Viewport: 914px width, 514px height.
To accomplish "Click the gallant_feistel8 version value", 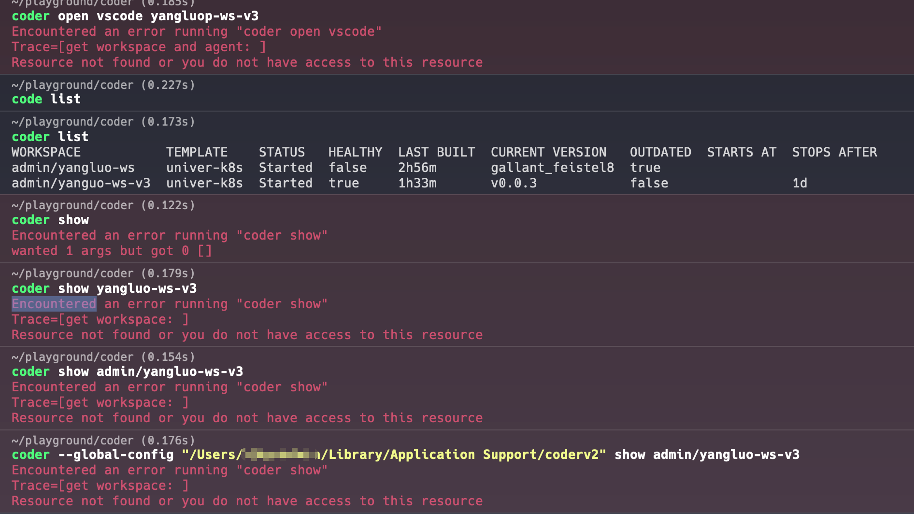I will 552,168.
